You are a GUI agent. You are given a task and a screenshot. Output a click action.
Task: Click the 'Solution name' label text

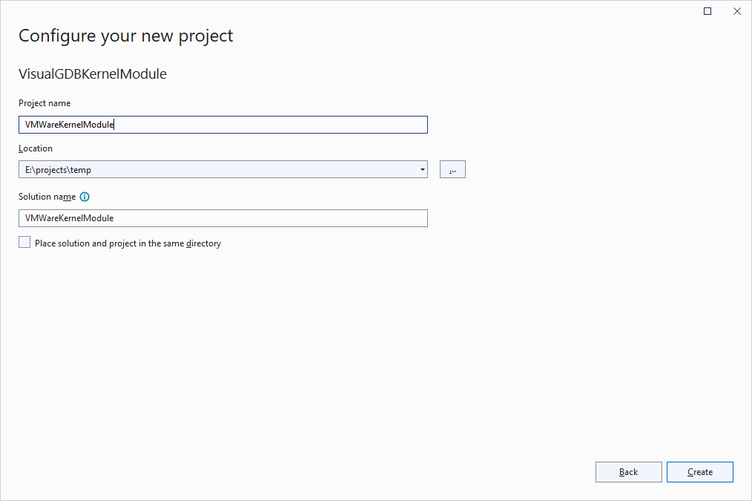pos(47,197)
